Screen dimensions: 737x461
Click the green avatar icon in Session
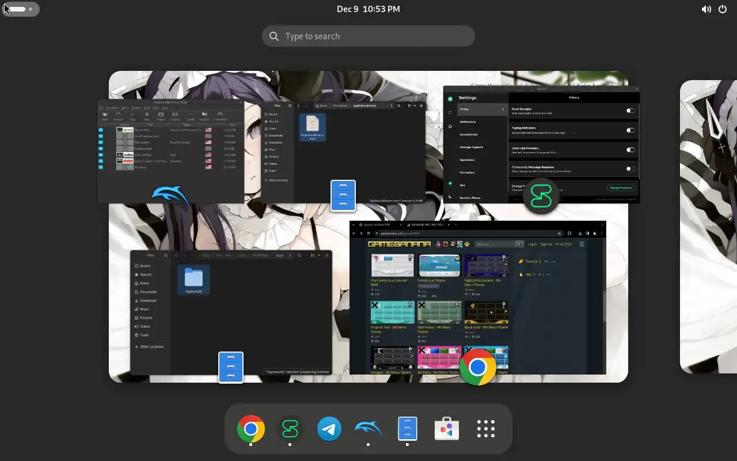450,99
